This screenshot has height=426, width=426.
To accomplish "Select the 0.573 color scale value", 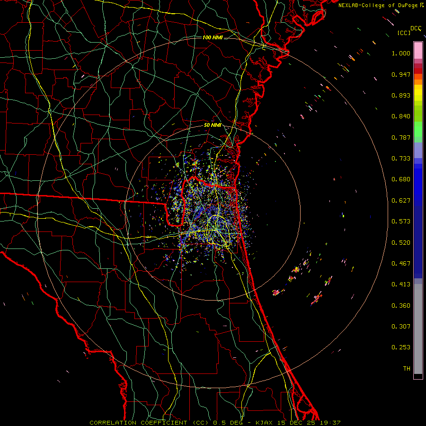I will point(401,222).
